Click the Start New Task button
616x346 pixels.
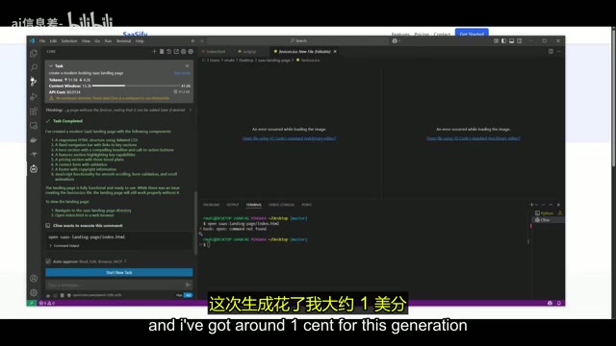point(119,272)
